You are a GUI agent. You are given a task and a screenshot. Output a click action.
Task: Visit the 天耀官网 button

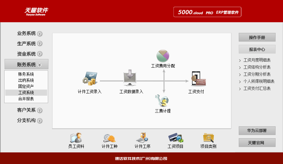(257, 143)
